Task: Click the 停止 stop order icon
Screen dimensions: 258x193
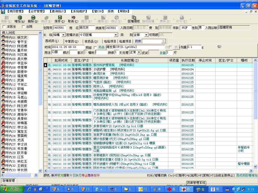Action: coord(116,18)
